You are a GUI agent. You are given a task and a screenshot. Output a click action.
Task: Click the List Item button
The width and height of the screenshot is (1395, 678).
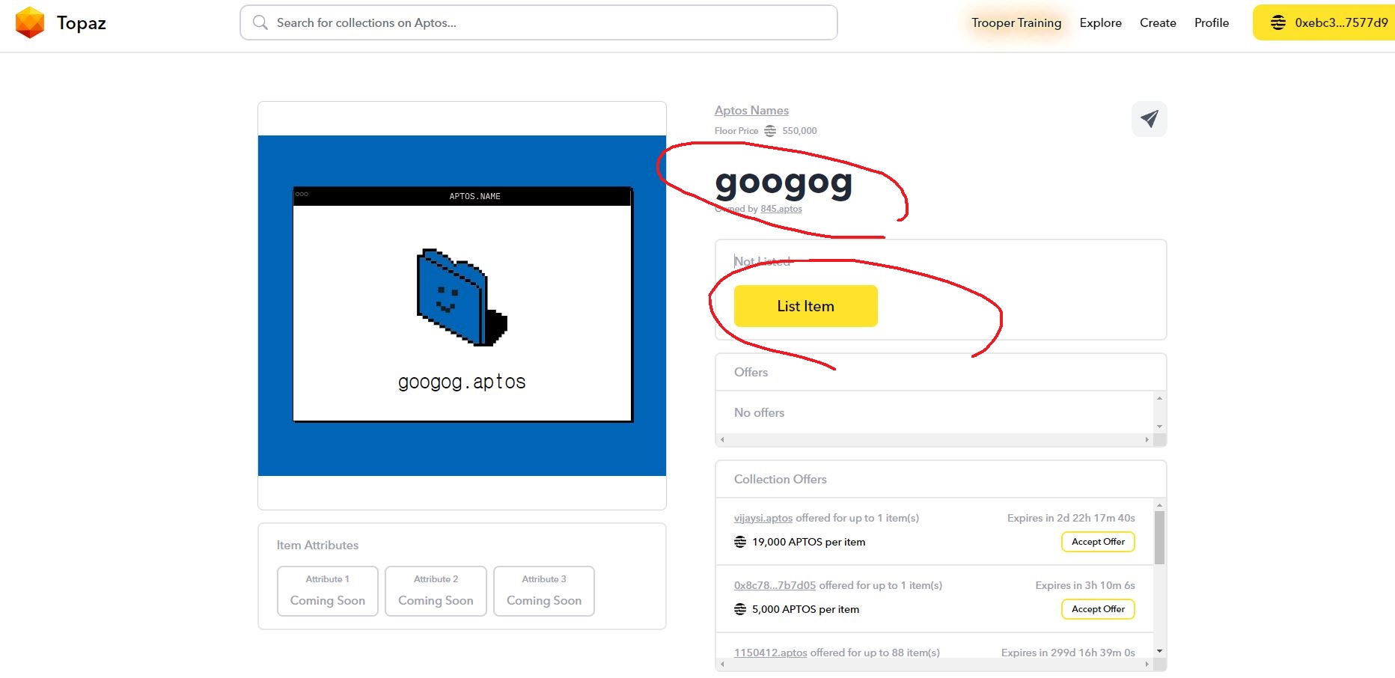point(805,305)
